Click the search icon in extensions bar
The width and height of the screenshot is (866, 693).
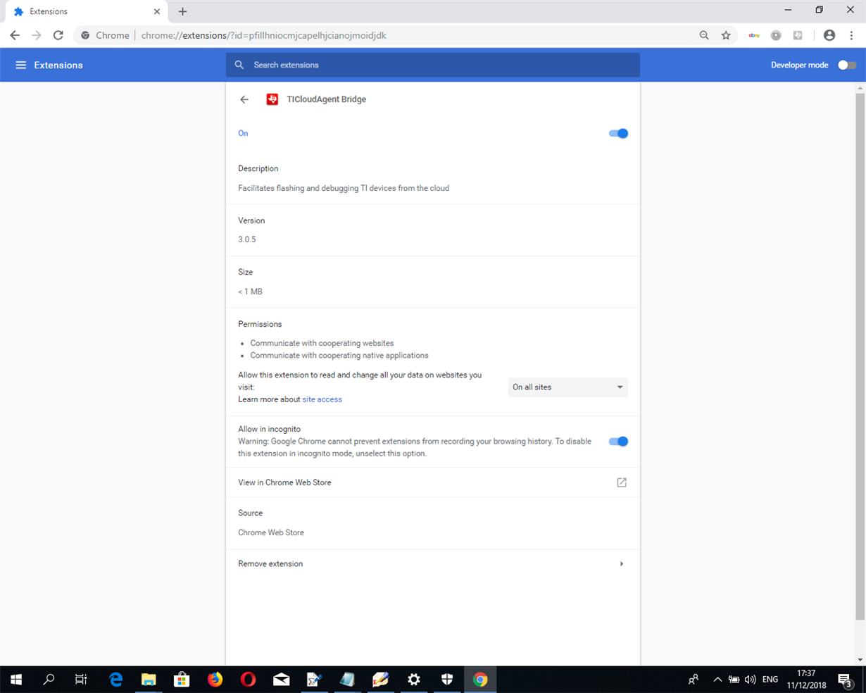[239, 65]
